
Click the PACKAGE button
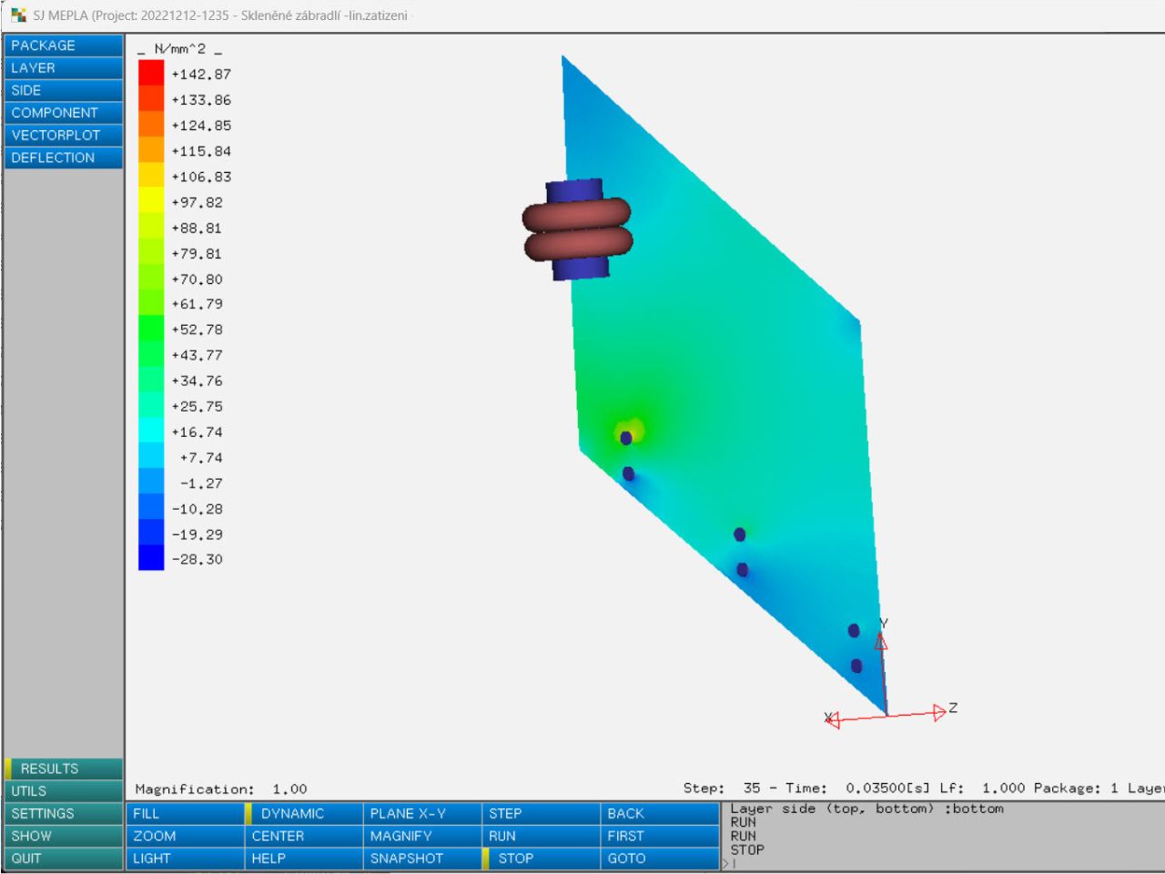click(64, 46)
